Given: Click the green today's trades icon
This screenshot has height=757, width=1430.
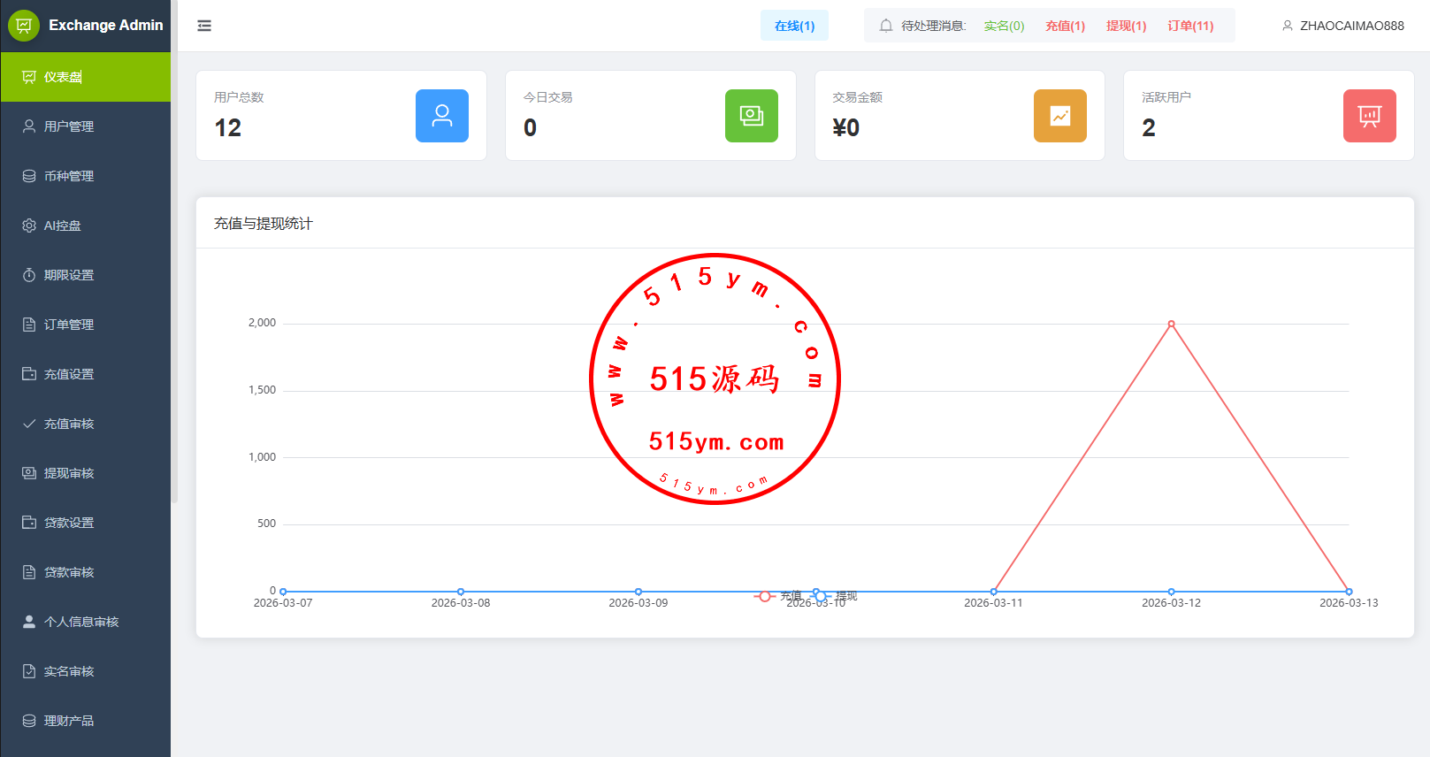Looking at the screenshot, I should coord(751,116).
